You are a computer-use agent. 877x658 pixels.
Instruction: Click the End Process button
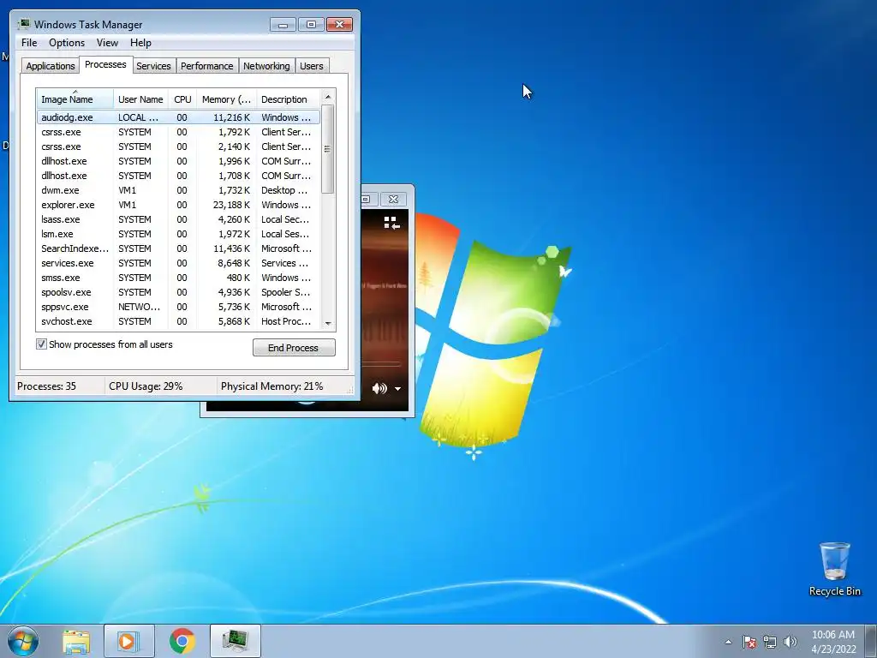click(294, 348)
